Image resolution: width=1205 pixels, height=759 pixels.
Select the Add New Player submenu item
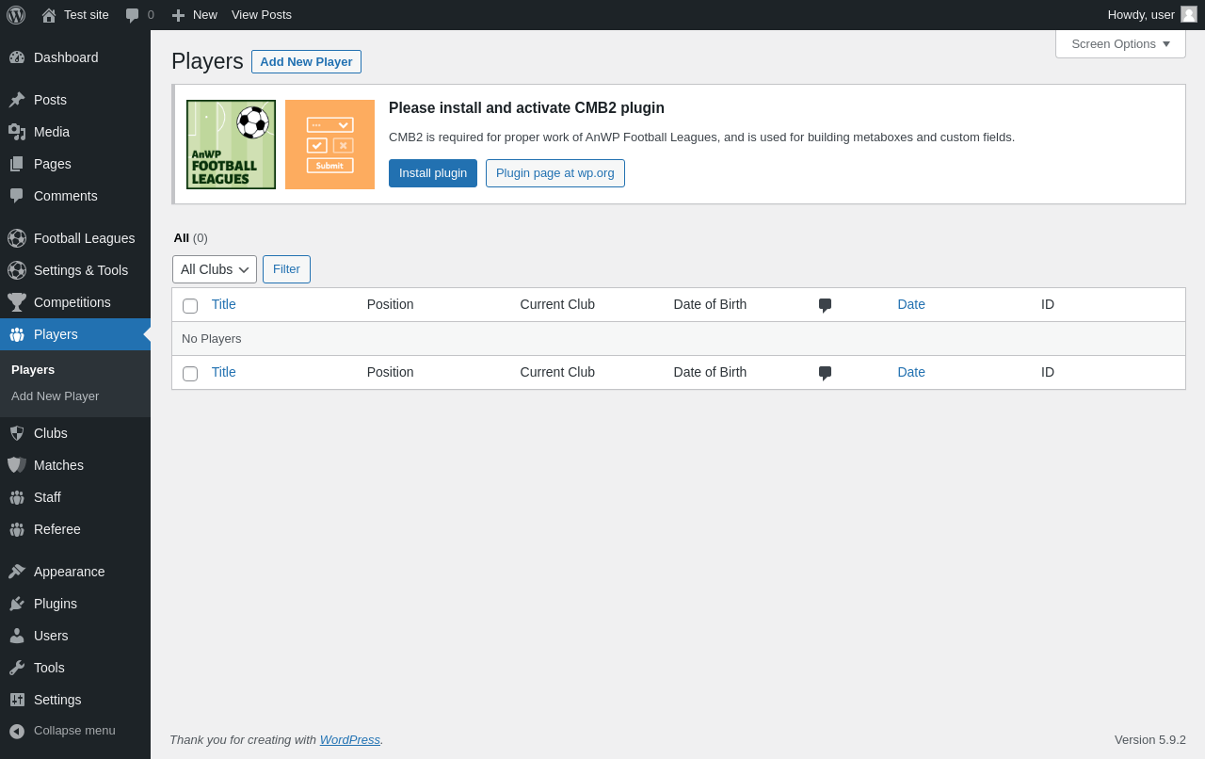(x=55, y=396)
